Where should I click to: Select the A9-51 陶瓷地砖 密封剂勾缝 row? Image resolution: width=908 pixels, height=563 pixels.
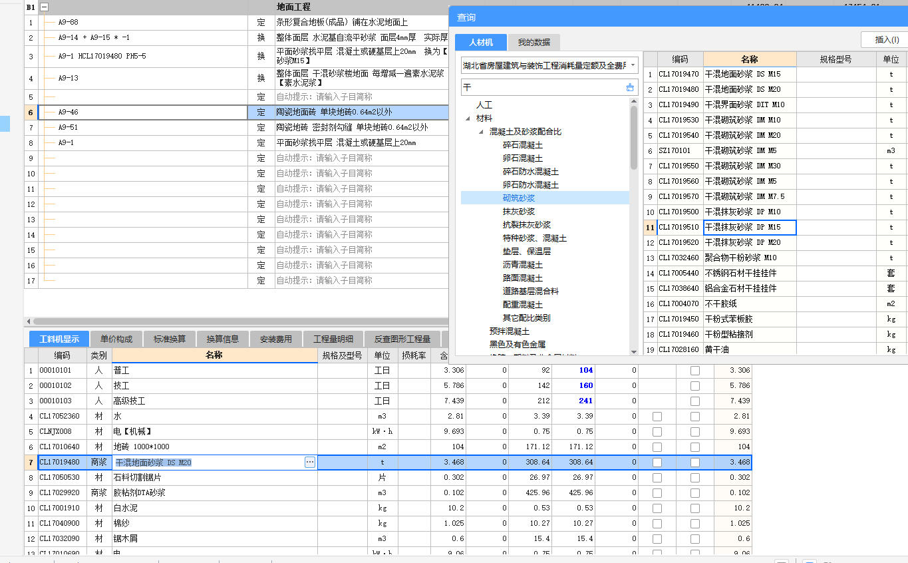(236, 128)
